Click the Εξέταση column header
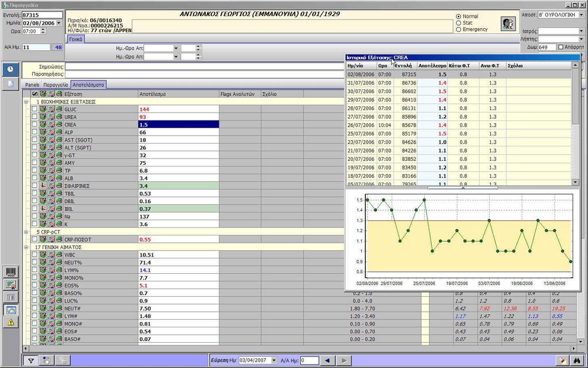The width and height of the screenshot is (588, 368). coord(100,94)
